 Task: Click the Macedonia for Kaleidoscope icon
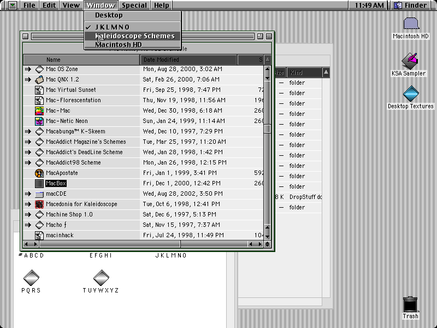(x=39, y=204)
